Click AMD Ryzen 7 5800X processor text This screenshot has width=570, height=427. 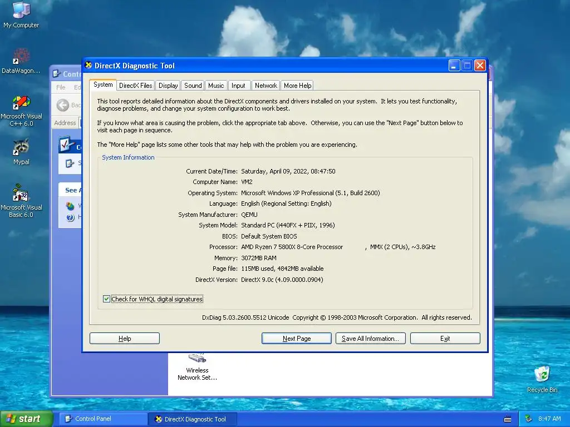coord(292,247)
